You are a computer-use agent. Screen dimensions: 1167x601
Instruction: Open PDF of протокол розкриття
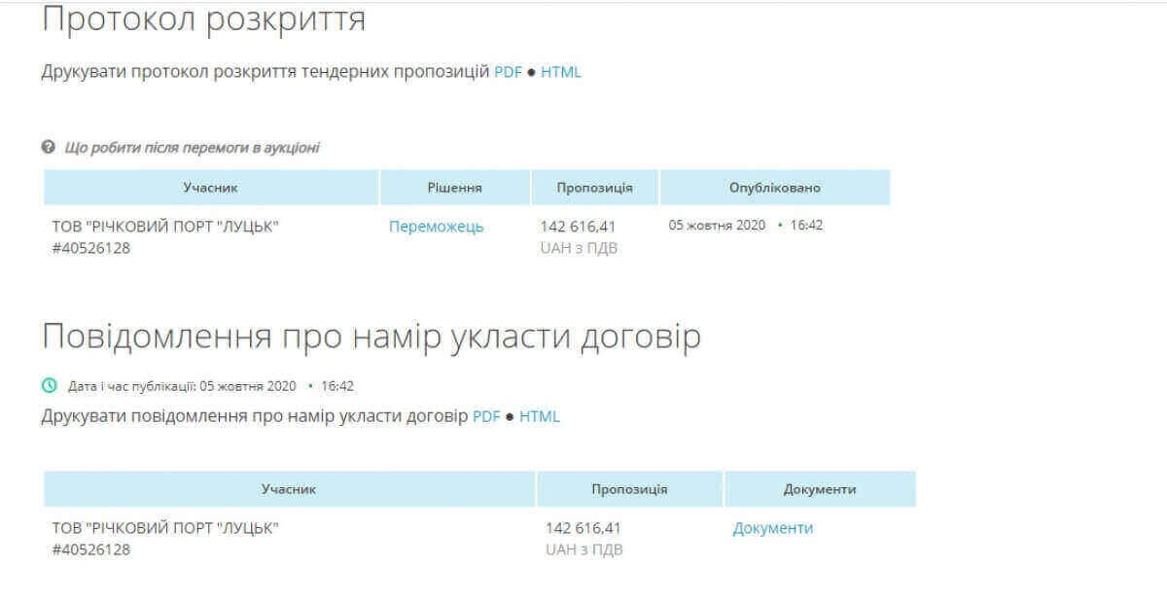click(508, 72)
